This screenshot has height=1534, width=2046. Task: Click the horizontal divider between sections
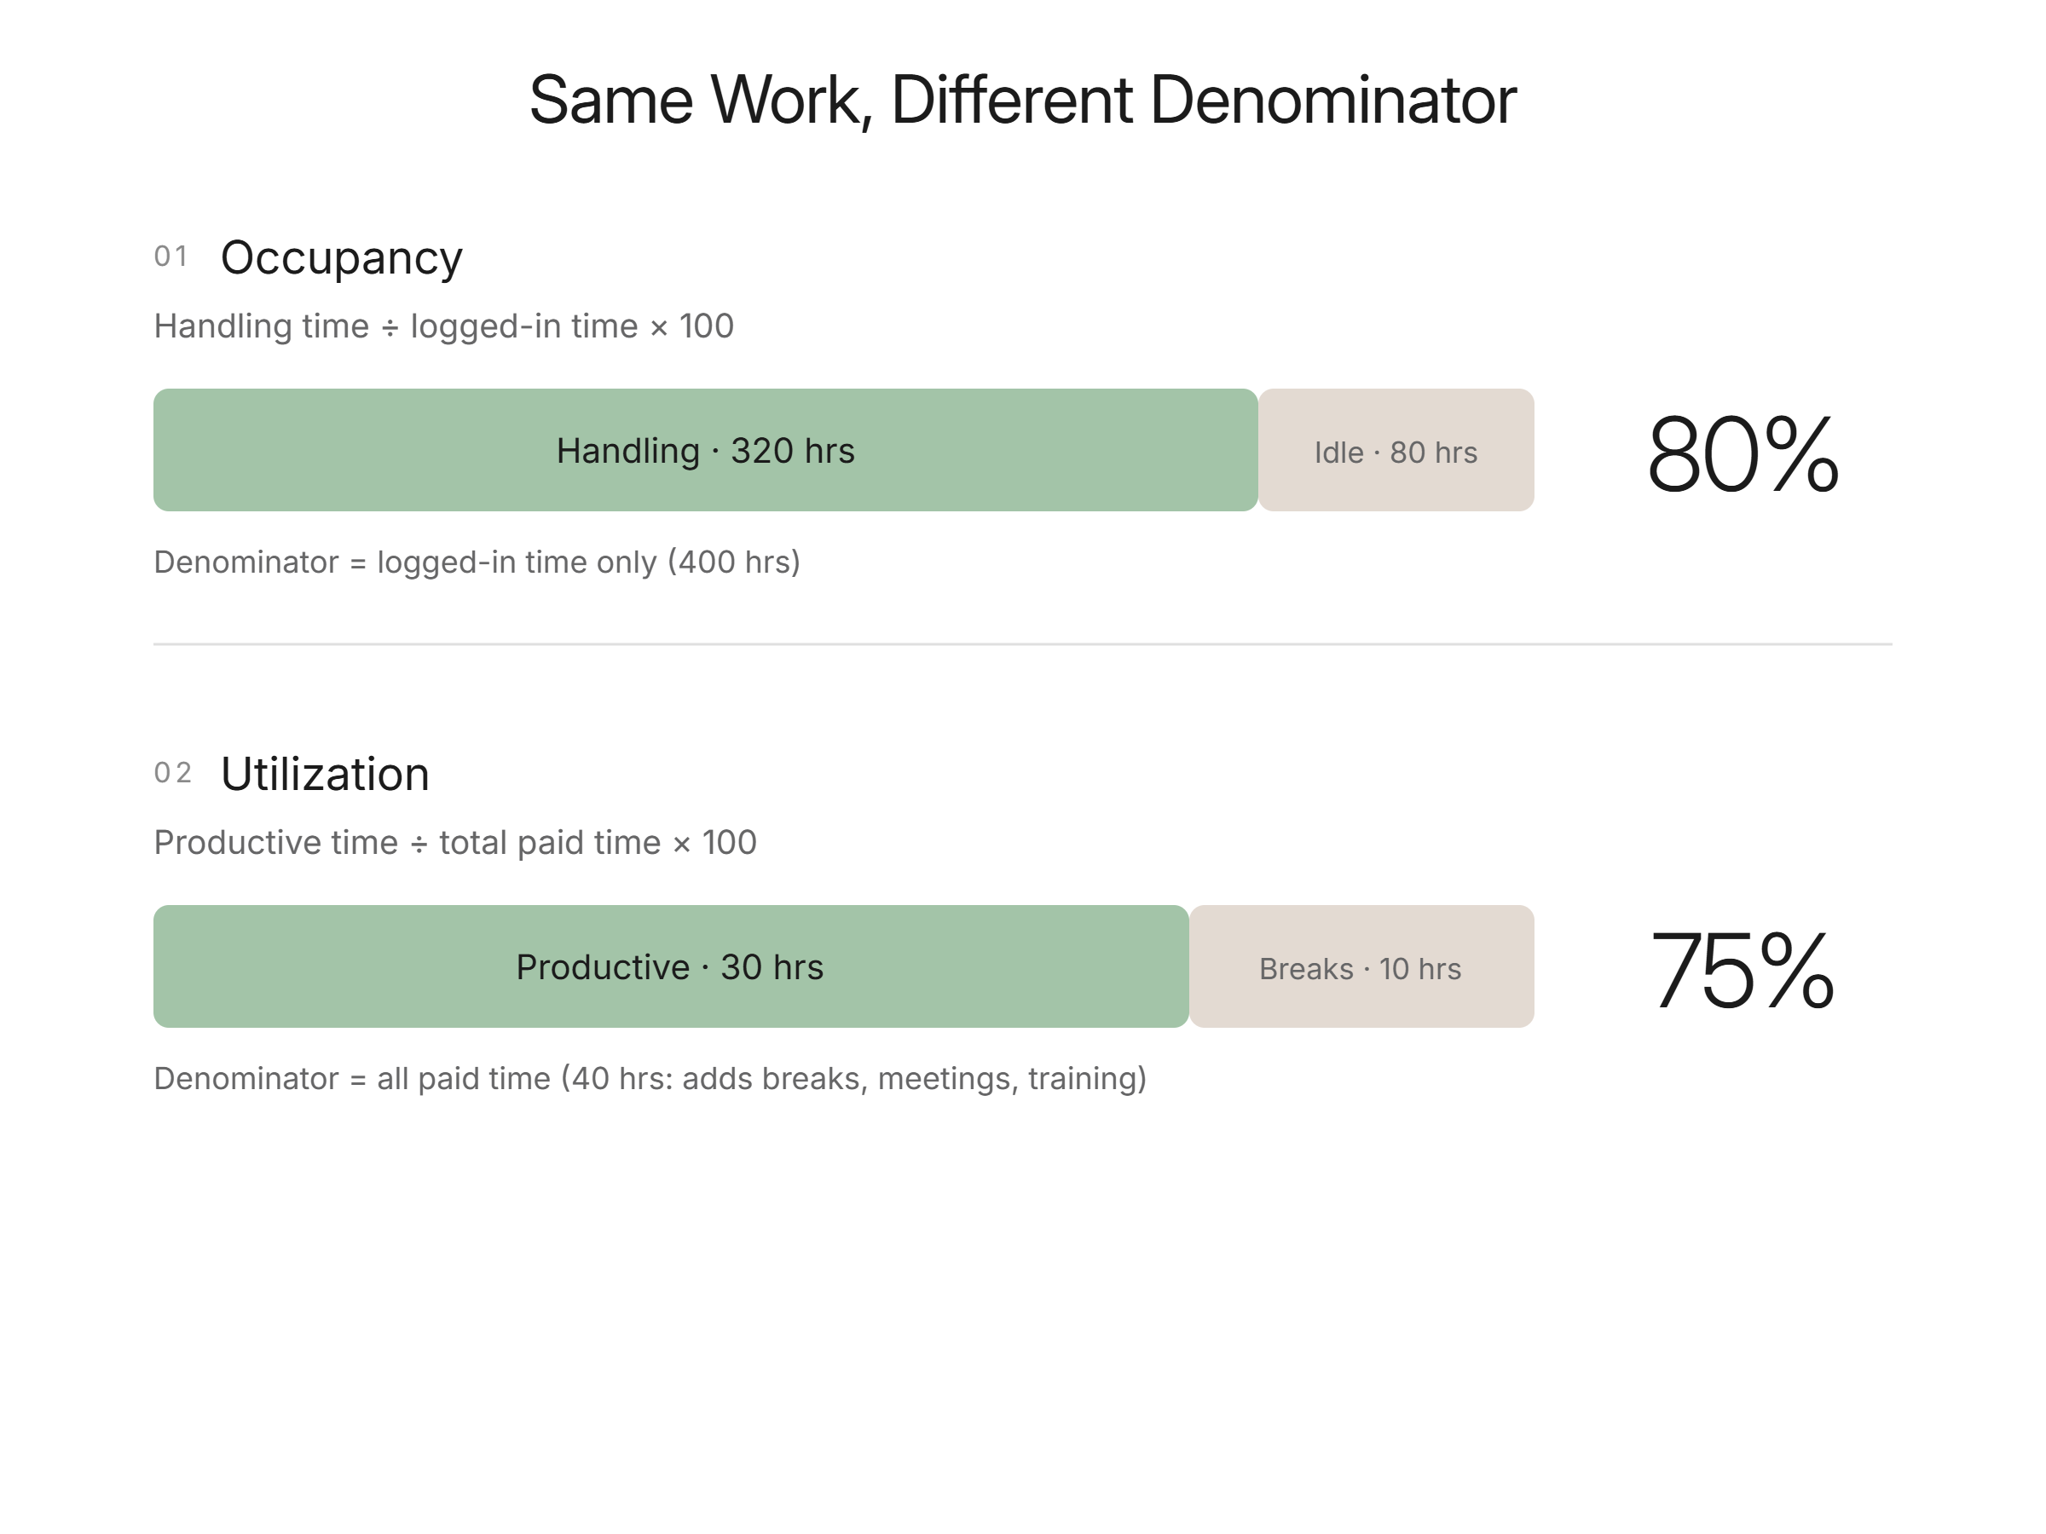[1023, 643]
